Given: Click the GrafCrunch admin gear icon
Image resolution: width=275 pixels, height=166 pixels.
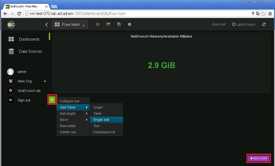Looking at the screenshot, I should [x=11, y=91].
